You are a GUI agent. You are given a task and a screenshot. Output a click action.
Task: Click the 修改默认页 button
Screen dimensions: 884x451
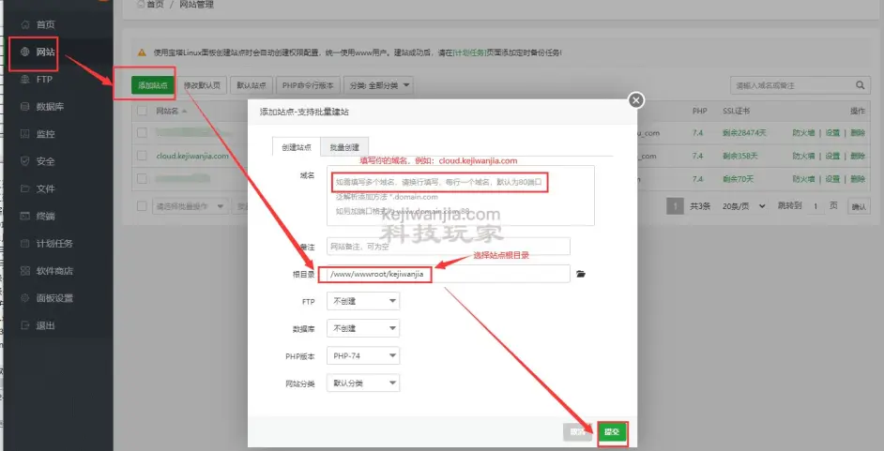[x=203, y=85]
